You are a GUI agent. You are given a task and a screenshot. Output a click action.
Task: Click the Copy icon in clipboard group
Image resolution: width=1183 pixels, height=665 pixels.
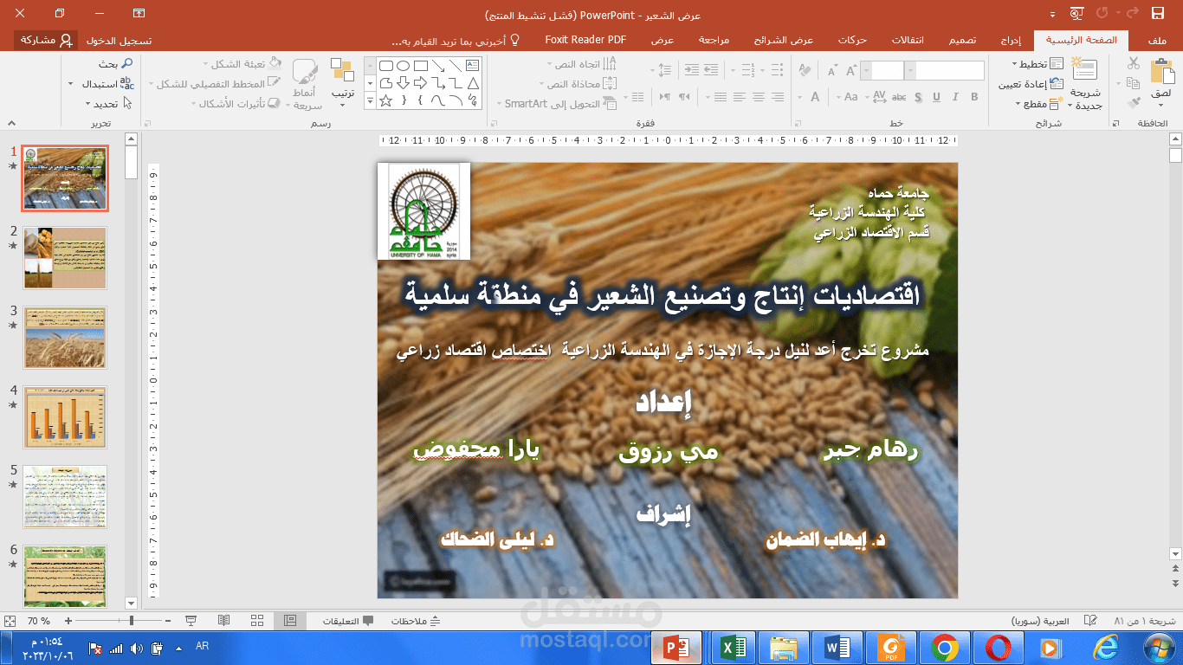[1133, 83]
